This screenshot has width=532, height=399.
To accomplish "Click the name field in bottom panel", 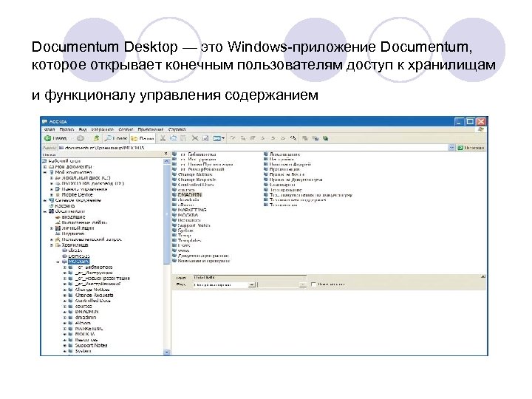I will click(x=249, y=278).
